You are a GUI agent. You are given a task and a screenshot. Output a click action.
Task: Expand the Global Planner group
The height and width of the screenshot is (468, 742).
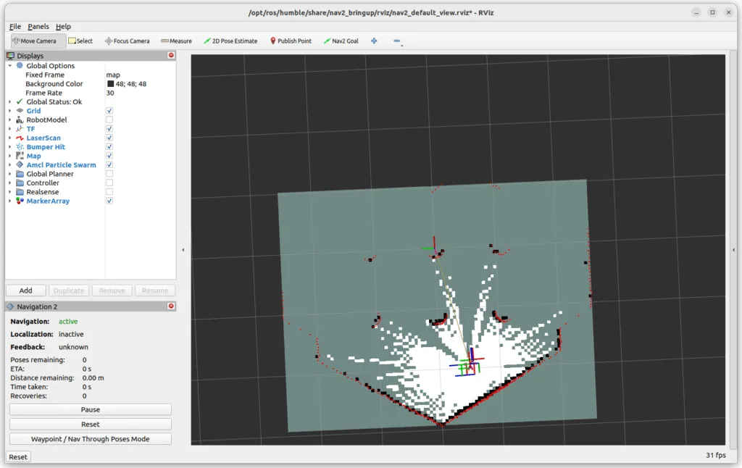click(10, 174)
